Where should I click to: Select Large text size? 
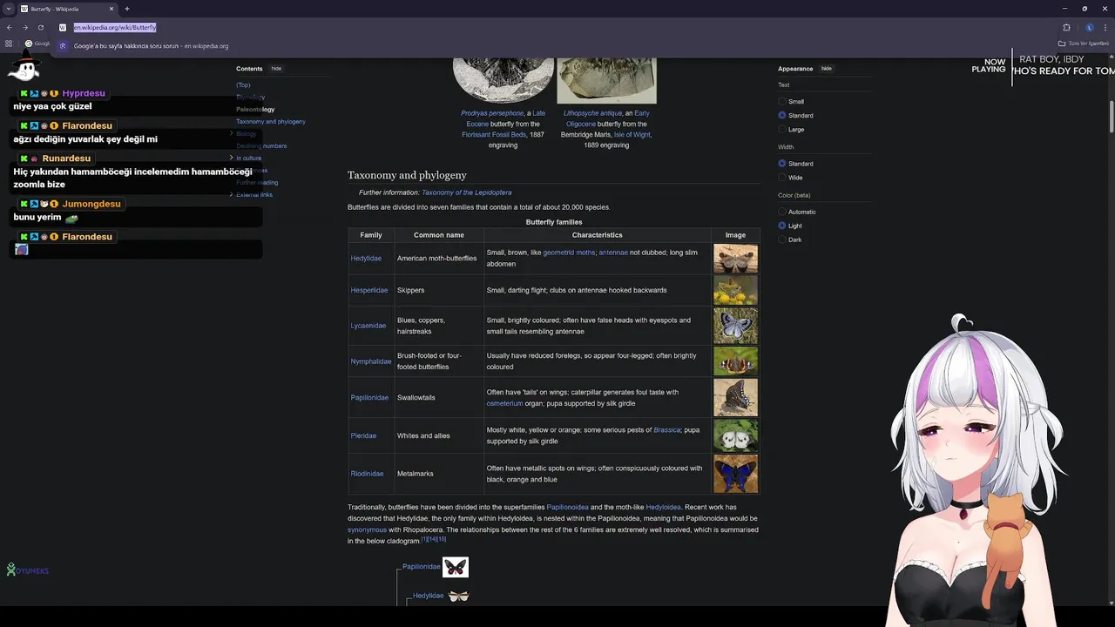click(782, 129)
